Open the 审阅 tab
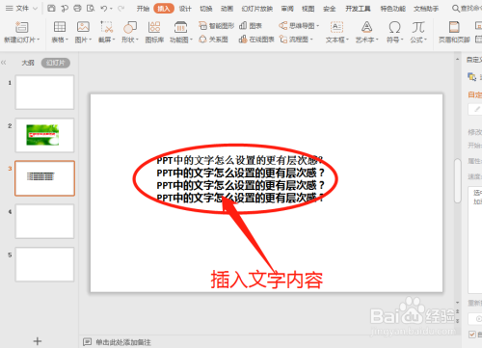482x348 pixels. click(x=287, y=9)
